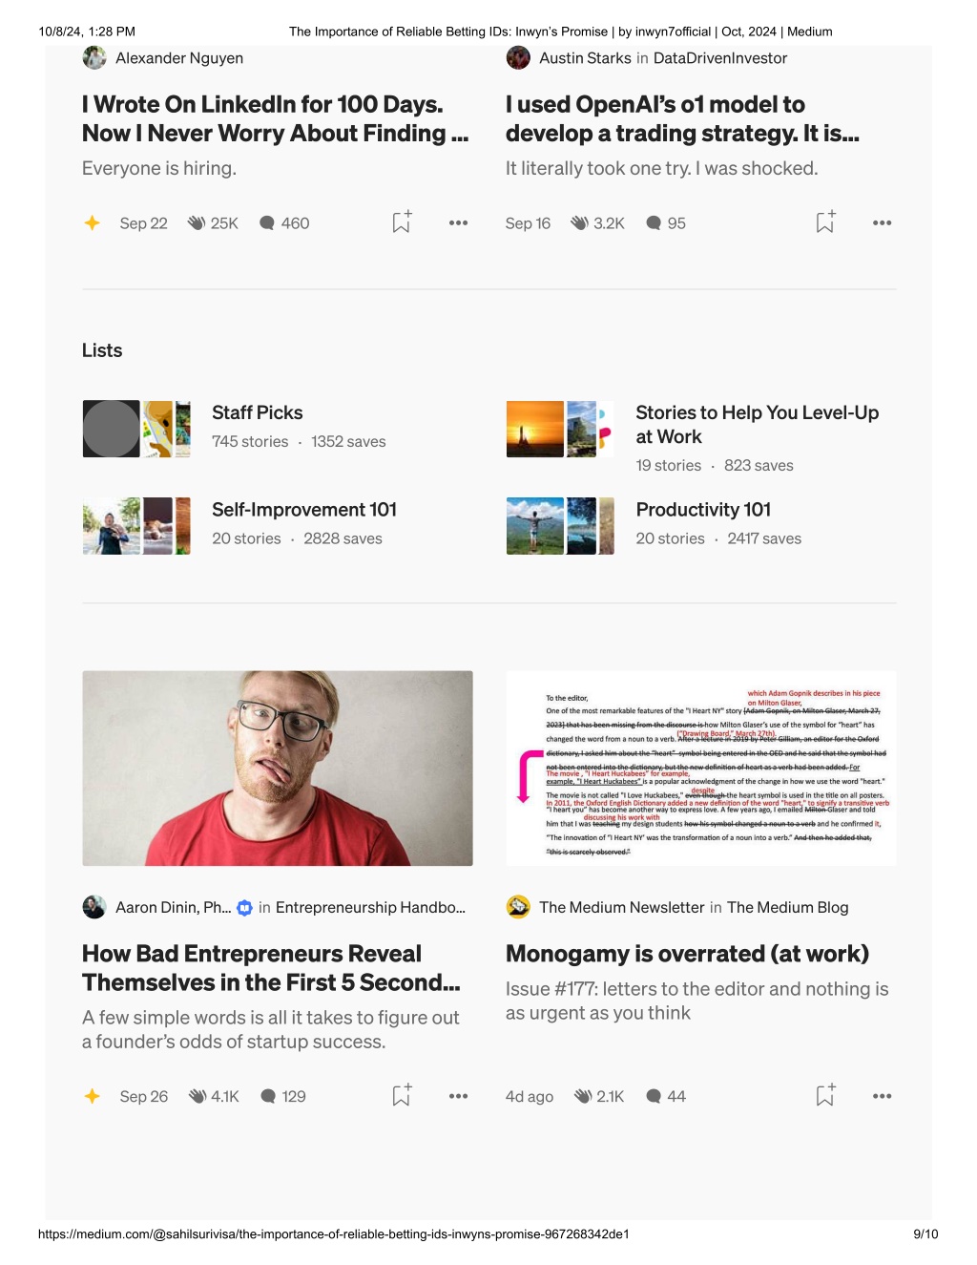Image resolution: width=977 pixels, height=1265 pixels.
Task: Visit Alexander Nguyen's author profile
Action: (x=179, y=58)
